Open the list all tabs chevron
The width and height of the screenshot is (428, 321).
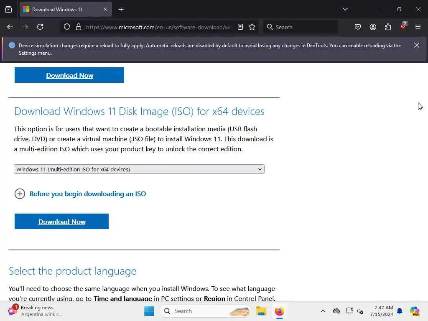[345, 9]
